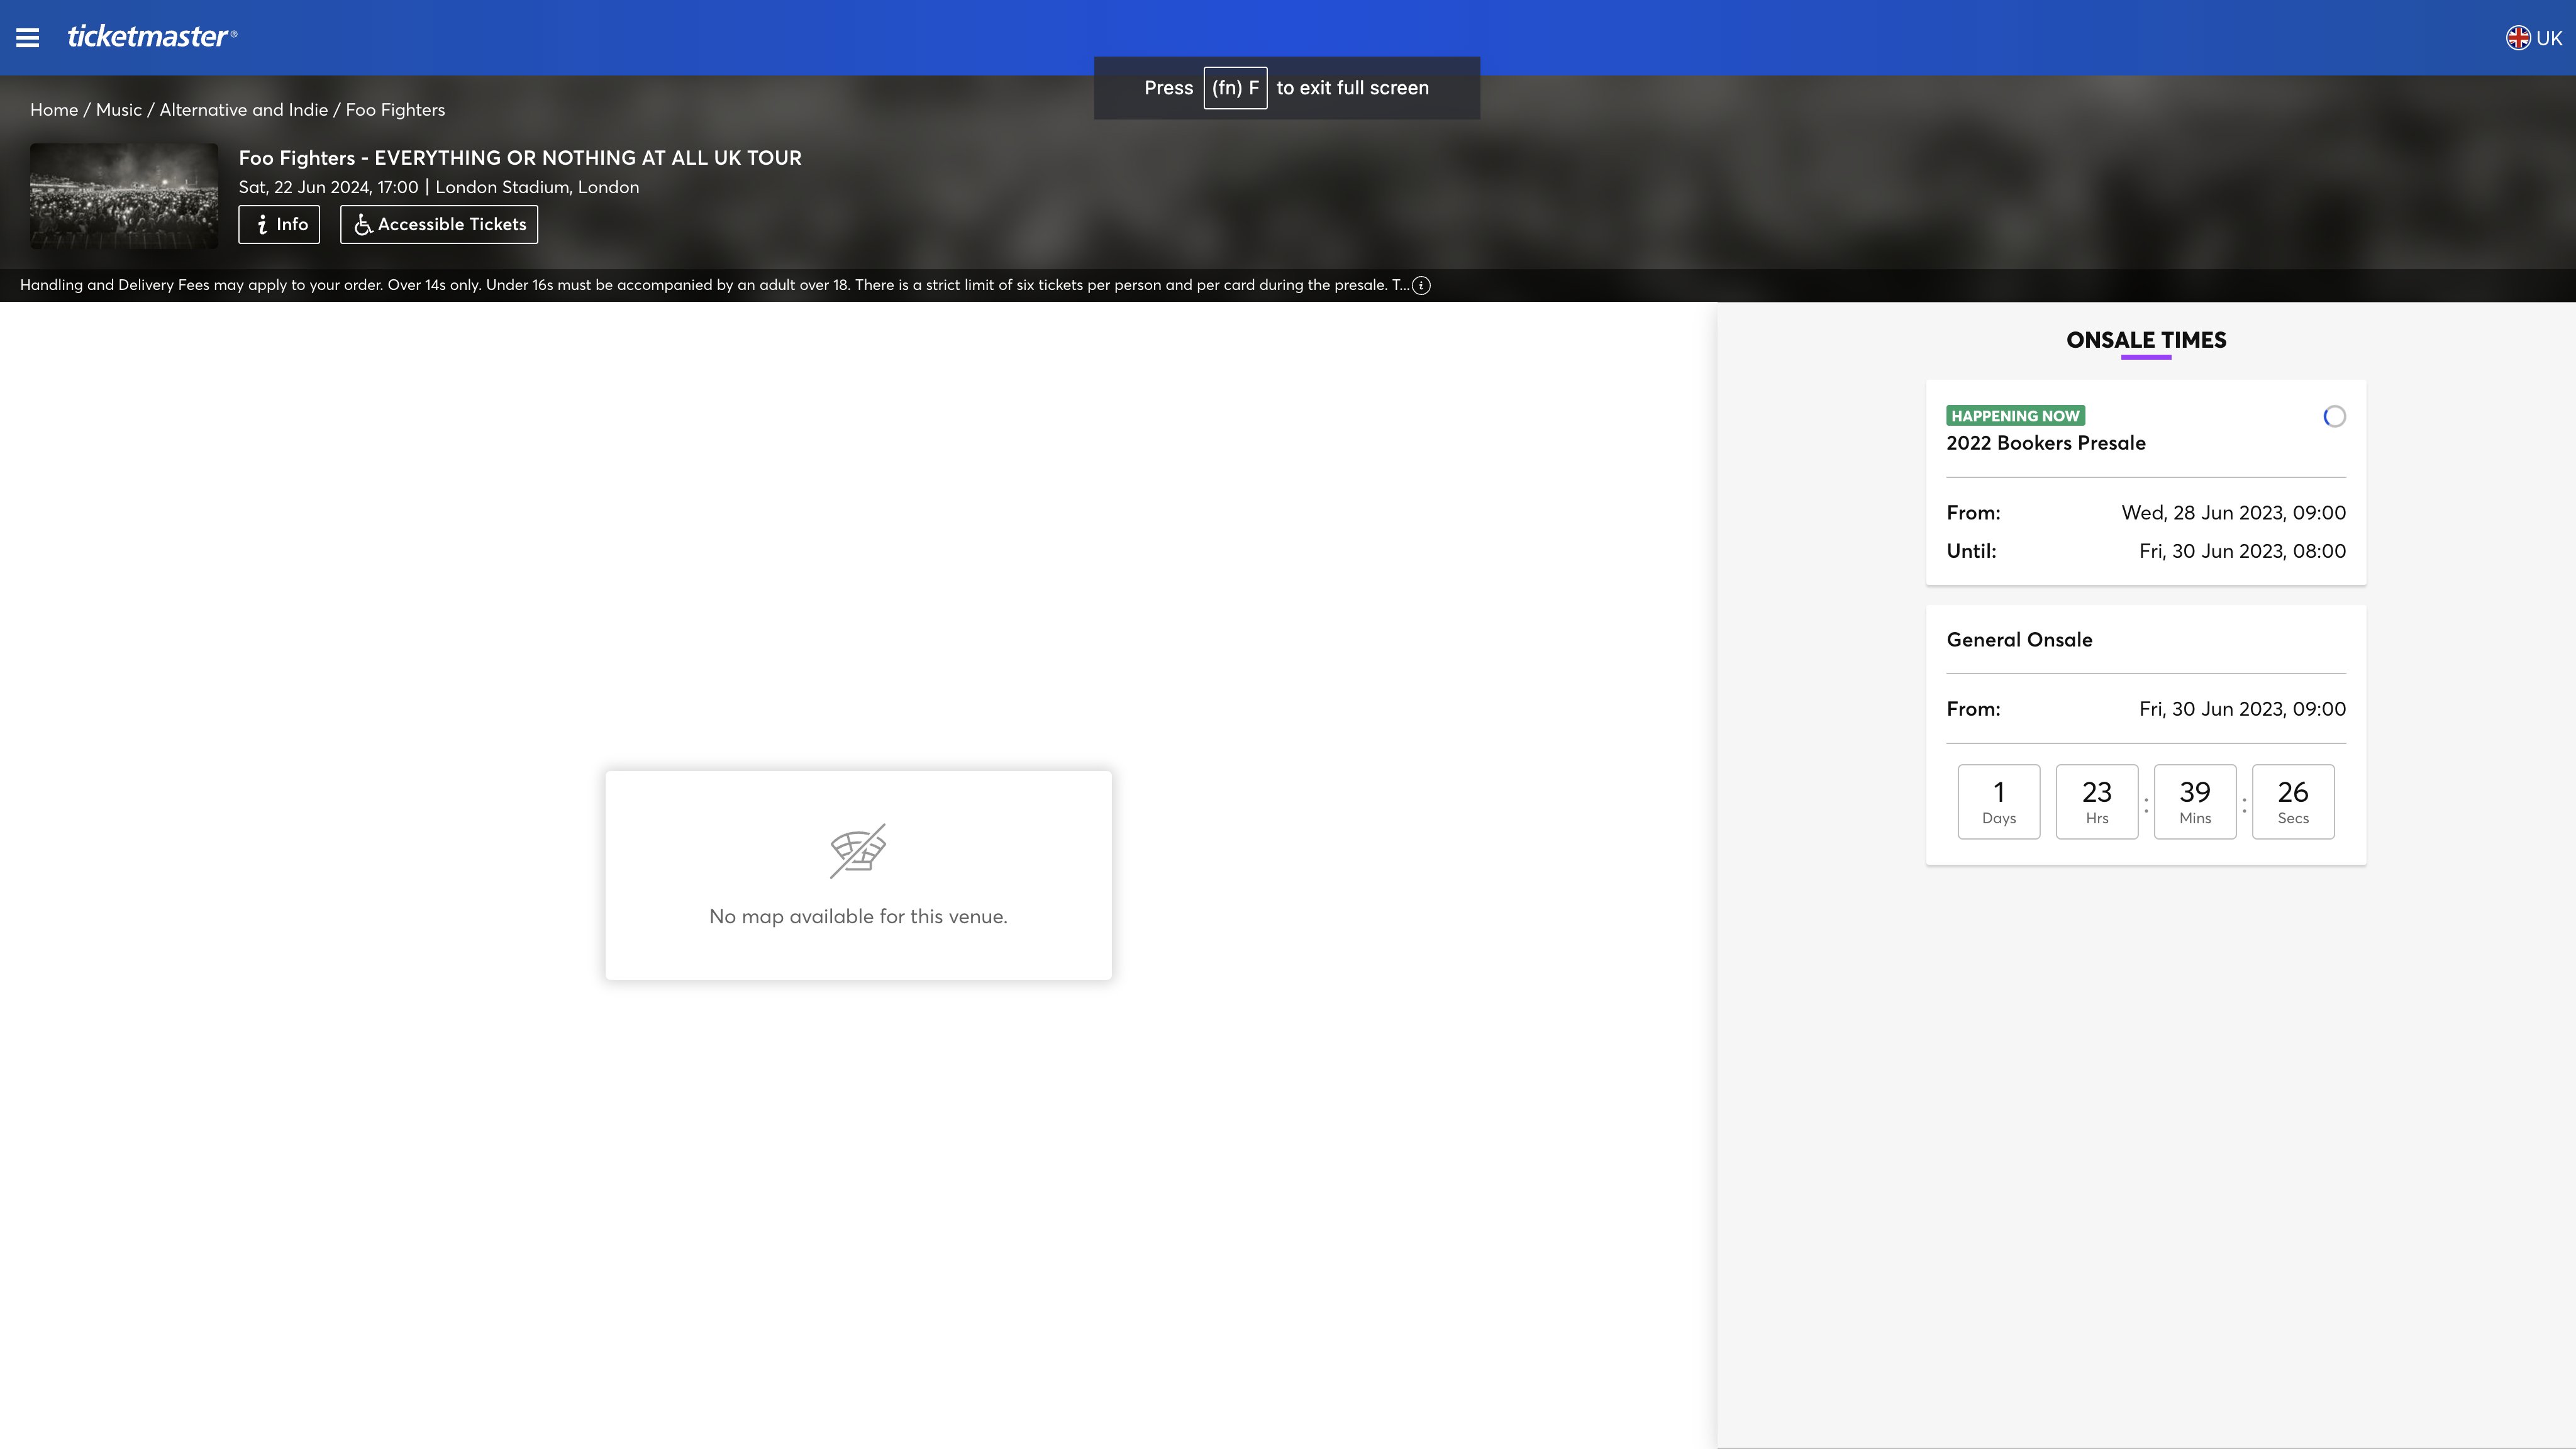Click the ticketmaster logo
Viewport: 2576px width, 1449px height.
pos(152,37)
